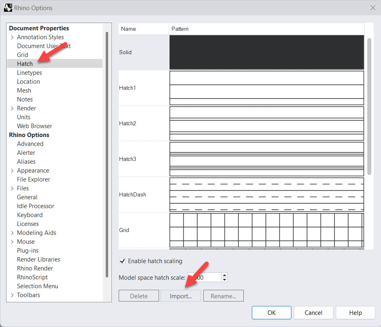Decrease model space hatch scale with down arrow

(224, 280)
